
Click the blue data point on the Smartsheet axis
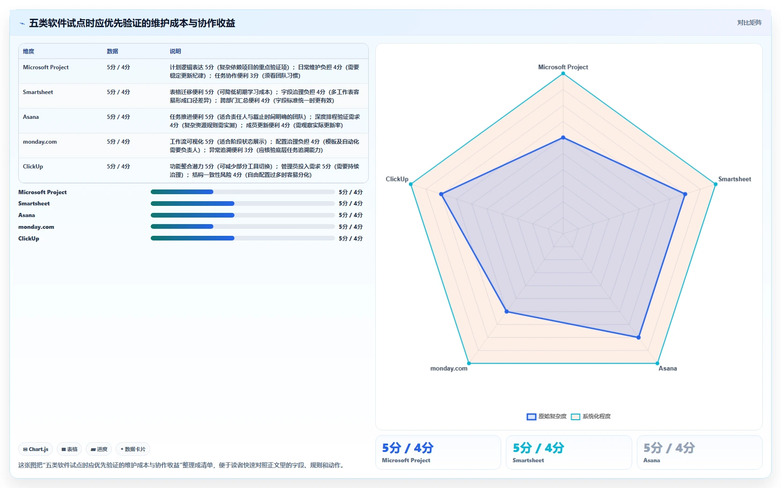pyautogui.click(x=685, y=194)
